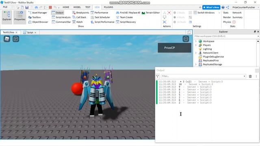
Task: Click the New file icon in quick toolbar
Action: 22,7
